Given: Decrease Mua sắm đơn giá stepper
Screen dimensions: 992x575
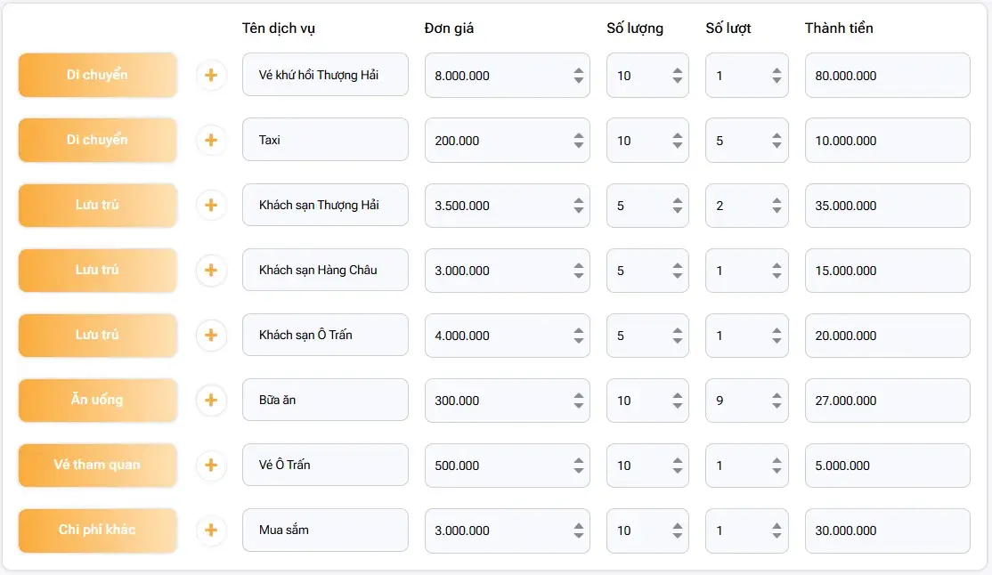Looking at the screenshot, I should click(579, 536).
